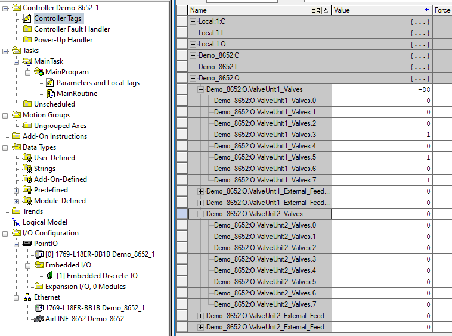This screenshot has width=452, height=336.
Task: Click the Embedded Discrete_IO module icon
Action: tap(49, 276)
